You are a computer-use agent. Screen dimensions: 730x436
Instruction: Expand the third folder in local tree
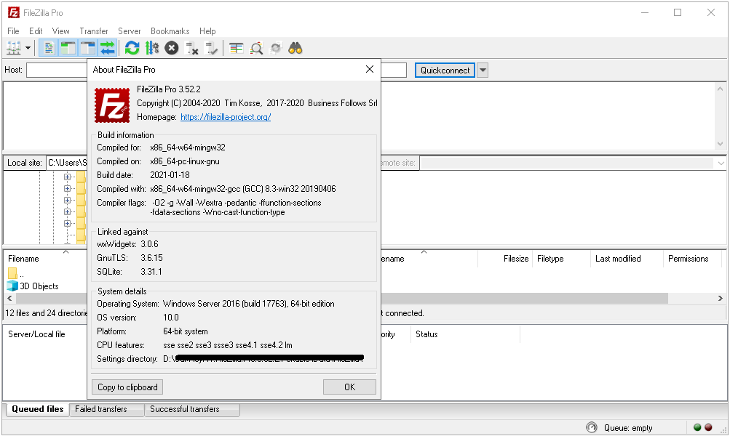click(67, 200)
